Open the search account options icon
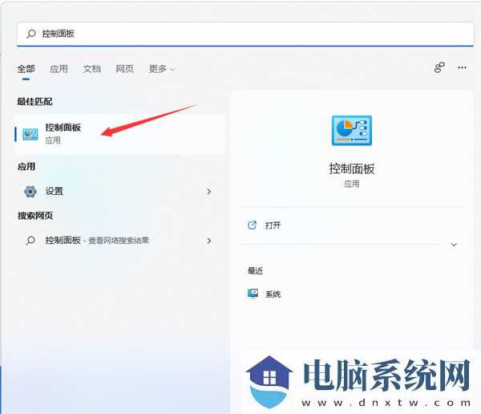Viewport: 481px width, 414px height. [439, 67]
